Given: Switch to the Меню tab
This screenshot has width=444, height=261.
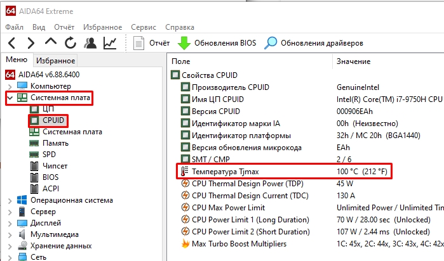Looking at the screenshot, I should 17,60.
